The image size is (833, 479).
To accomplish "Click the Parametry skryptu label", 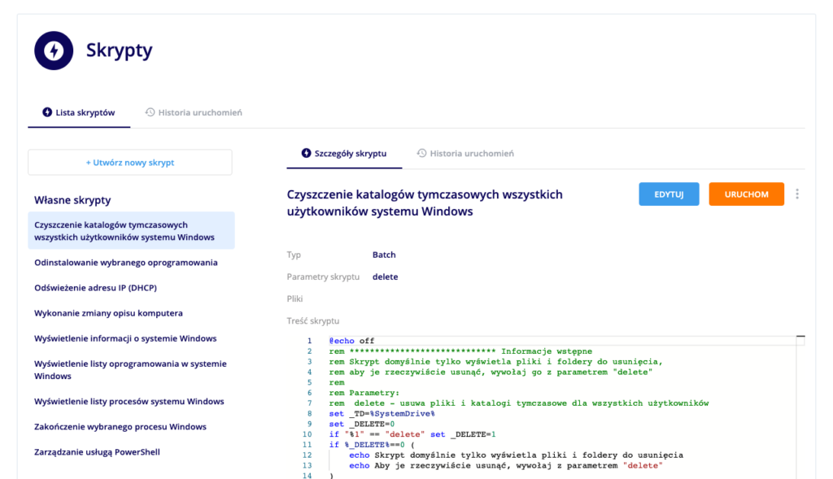I will [x=323, y=277].
